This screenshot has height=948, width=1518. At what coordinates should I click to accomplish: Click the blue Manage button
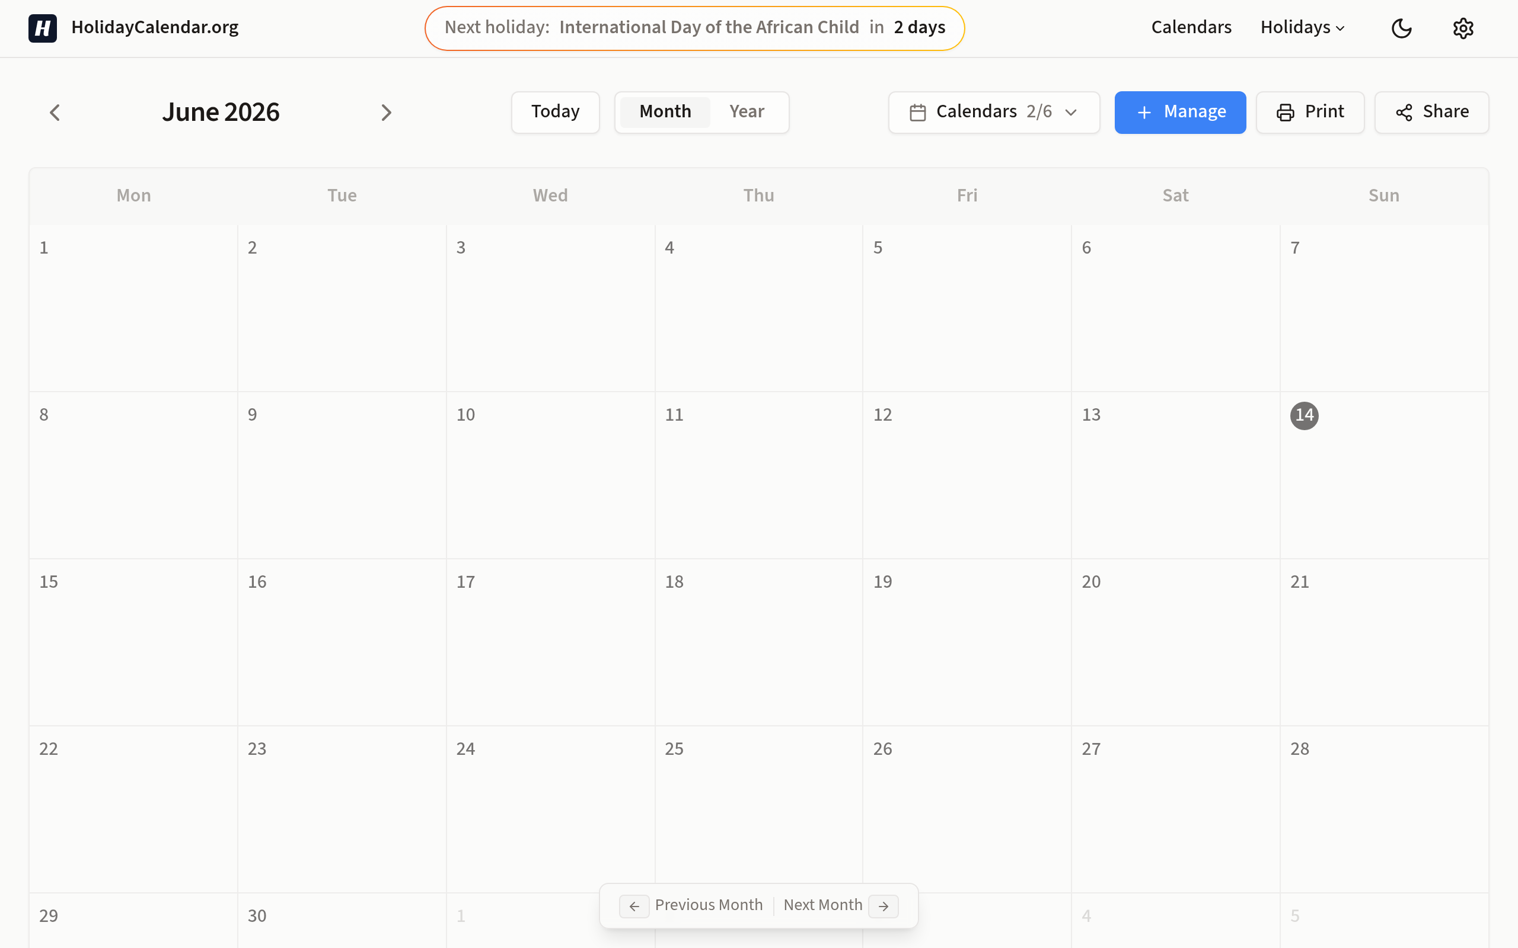(1180, 112)
